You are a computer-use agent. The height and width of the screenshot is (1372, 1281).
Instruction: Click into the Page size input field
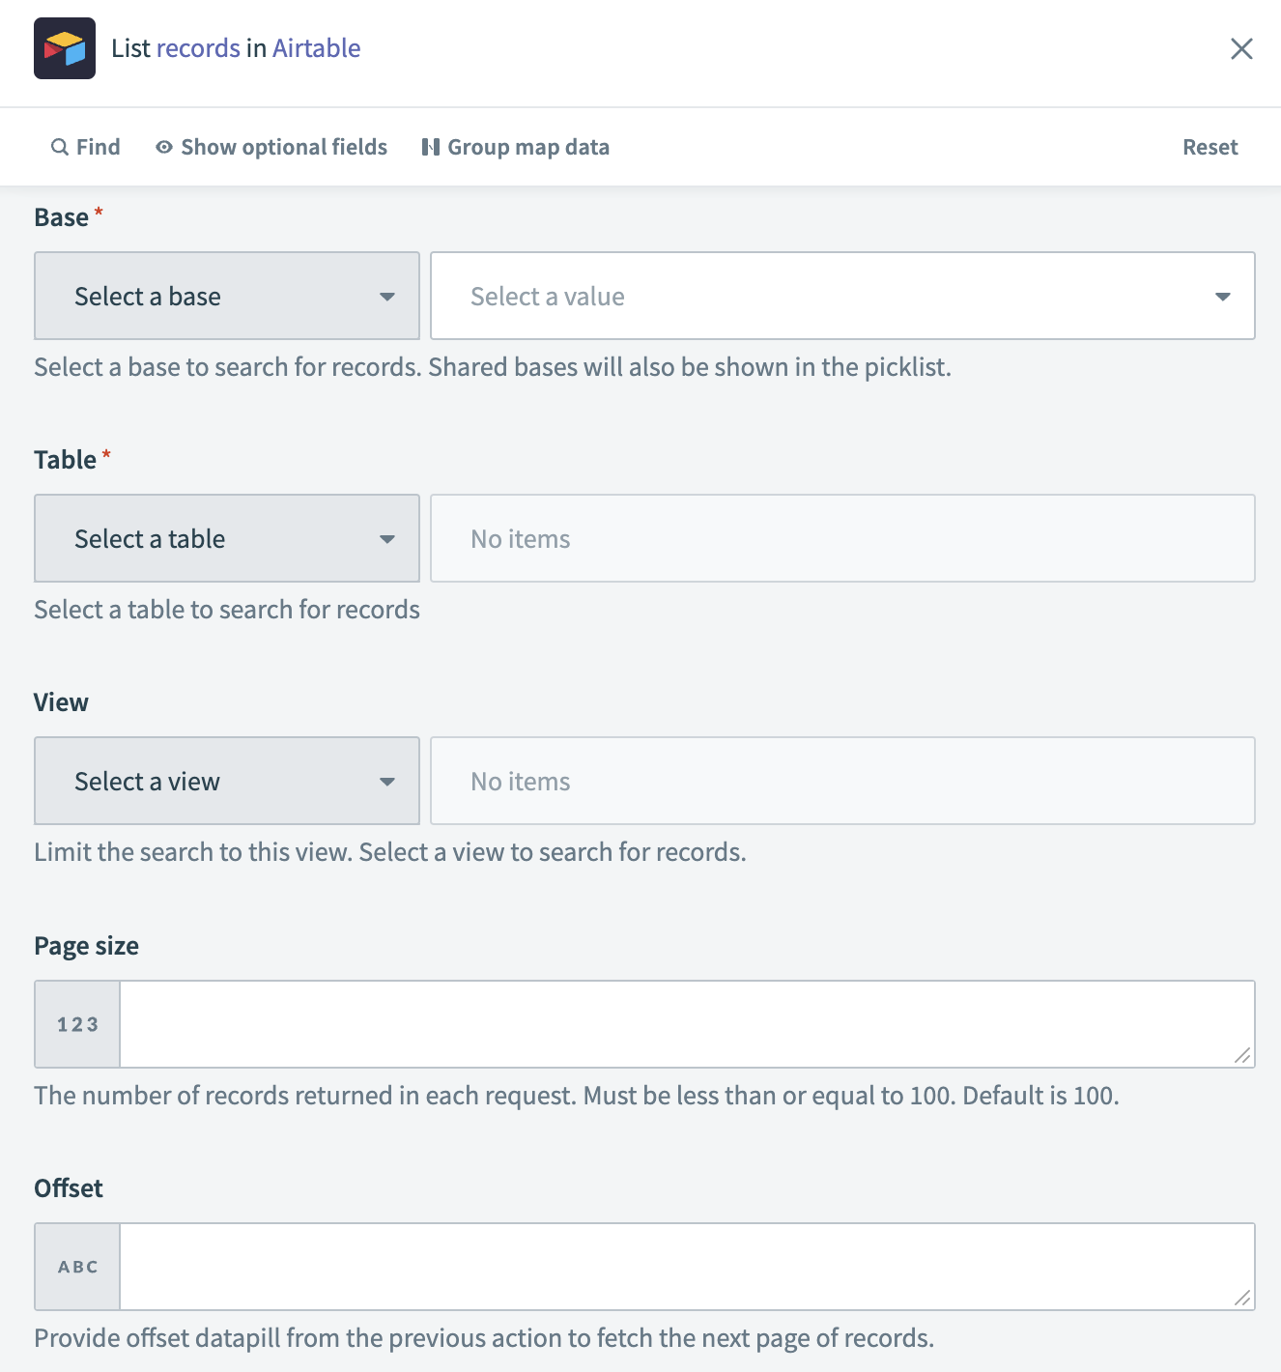coord(676,1024)
